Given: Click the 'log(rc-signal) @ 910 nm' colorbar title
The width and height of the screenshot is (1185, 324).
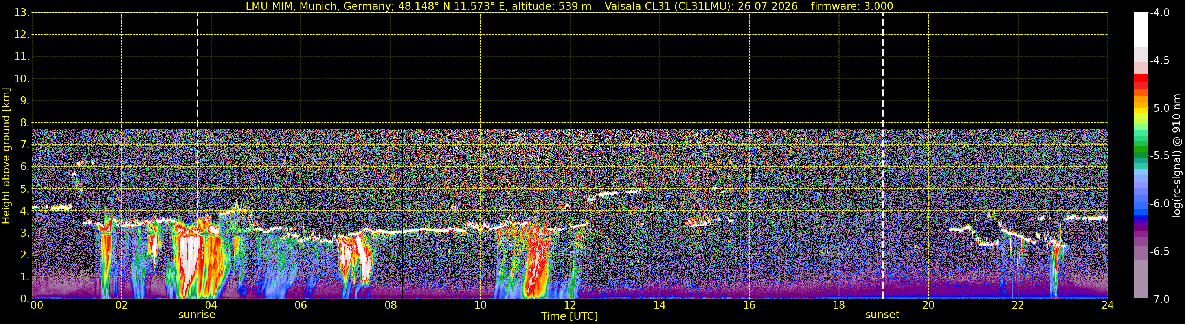Looking at the screenshot, I should coord(1177,156).
